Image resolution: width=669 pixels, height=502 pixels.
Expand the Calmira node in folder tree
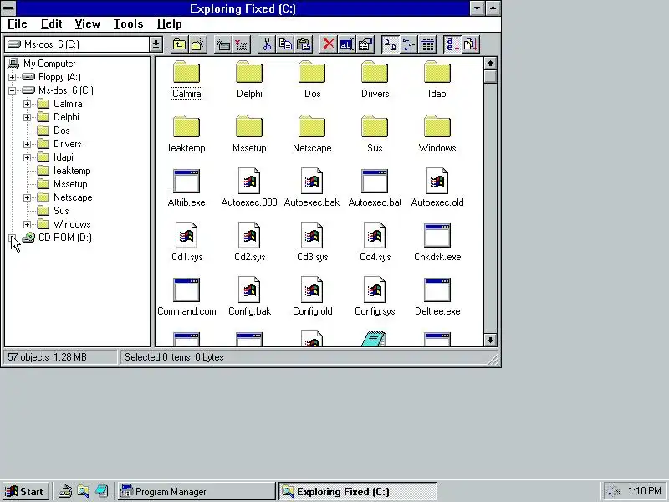click(x=27, y=104)
